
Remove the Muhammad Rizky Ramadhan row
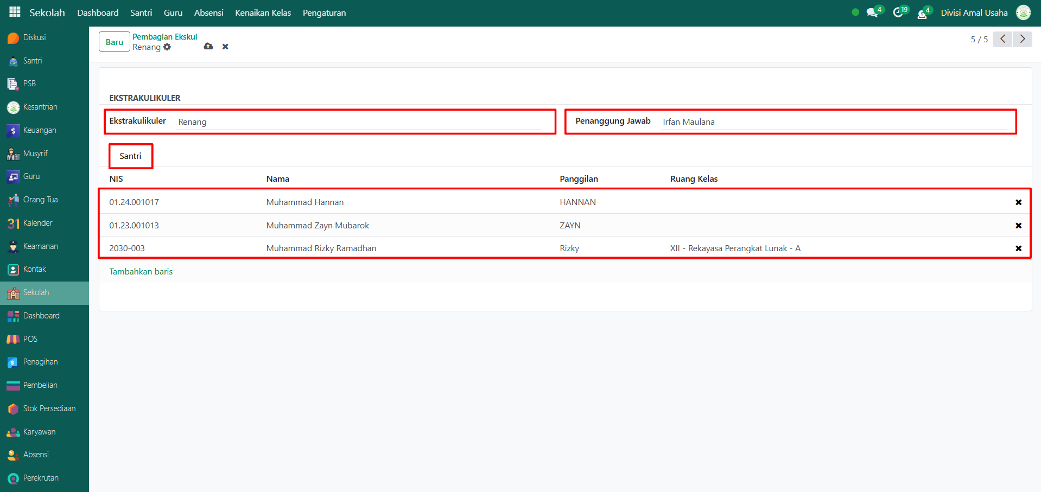[1018, 248]
